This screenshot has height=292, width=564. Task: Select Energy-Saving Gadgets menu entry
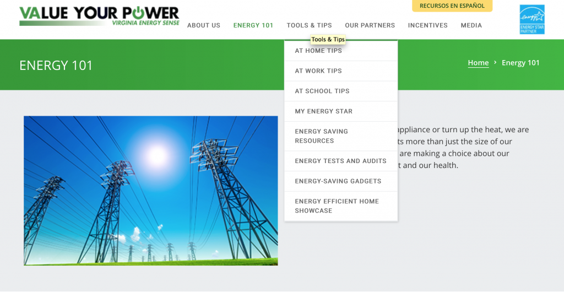pos(338,181)
